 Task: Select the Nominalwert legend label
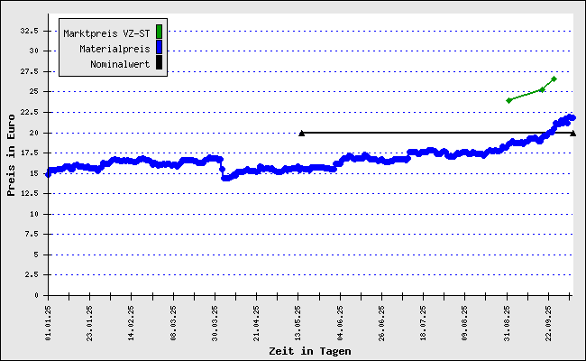tap(120, 64)
